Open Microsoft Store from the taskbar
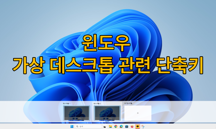Viewport: 216px width, 129px height. click(x=126, y=126)
